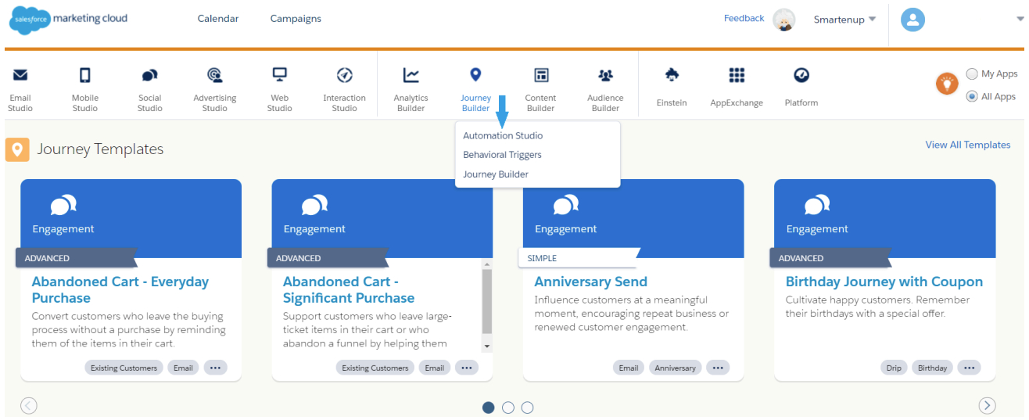Click the Journey Templates location pin icon
Image resolution: width=1029 pixels, height=420 pixels.
(17, 149)
